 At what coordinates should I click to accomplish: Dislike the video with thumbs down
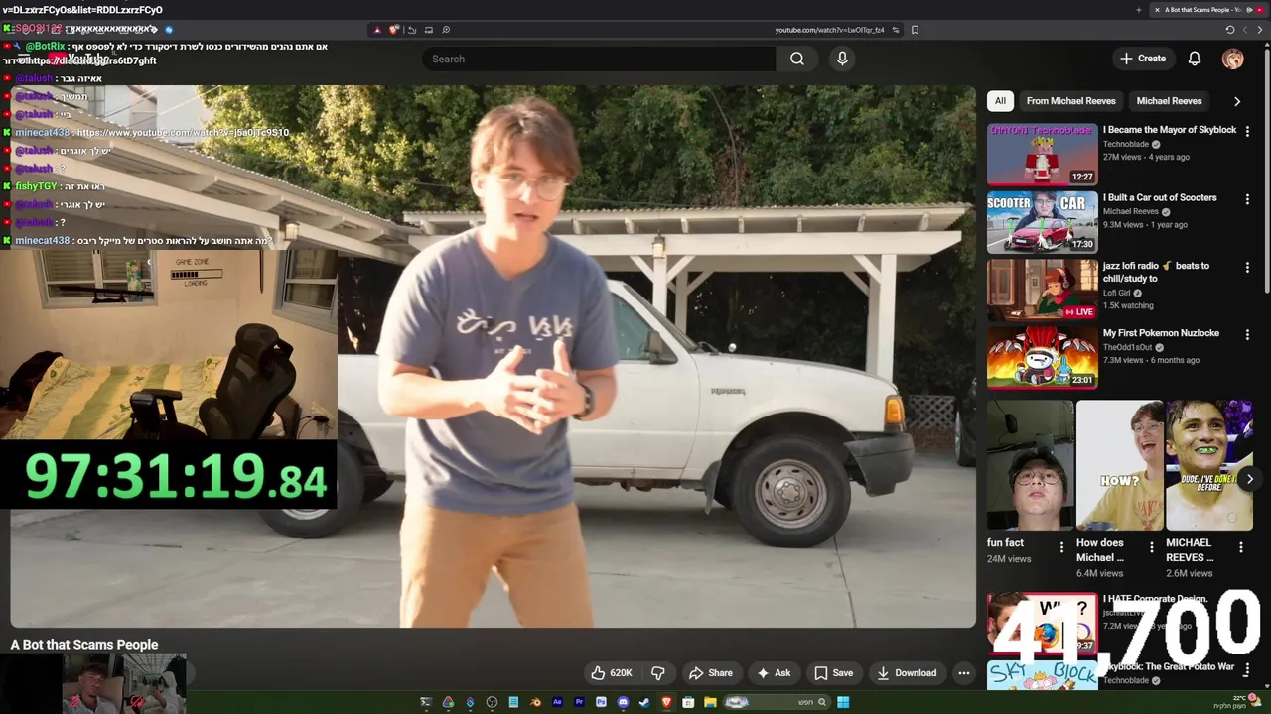pyautogui.click(x=657, y=673)
